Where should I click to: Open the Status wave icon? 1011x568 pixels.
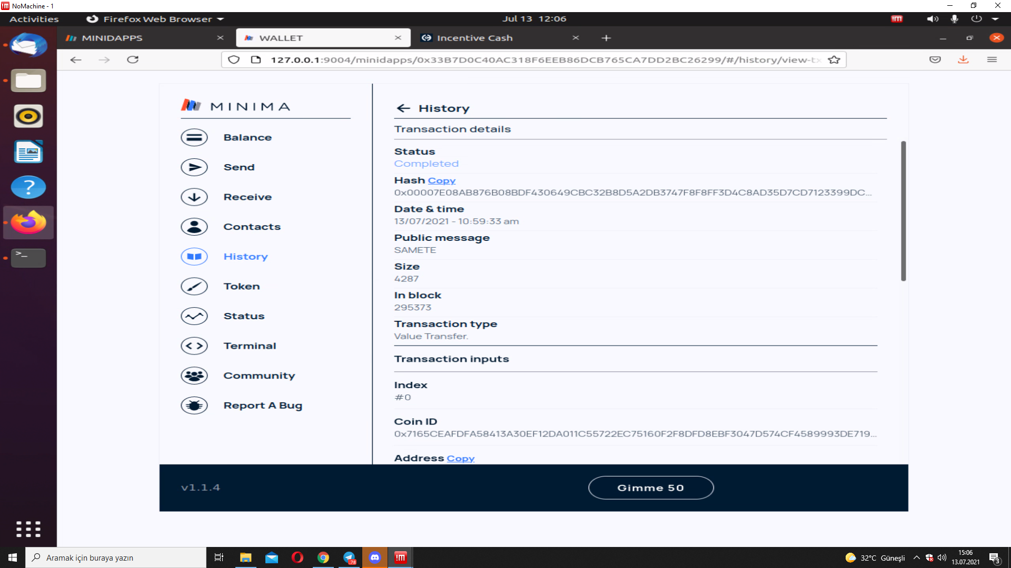[x=194, y=316]
